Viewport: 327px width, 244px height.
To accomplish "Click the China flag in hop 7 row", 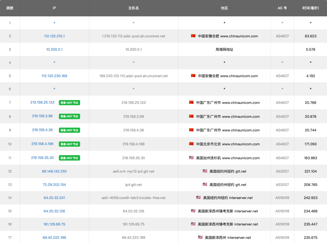I will (191, 103).
